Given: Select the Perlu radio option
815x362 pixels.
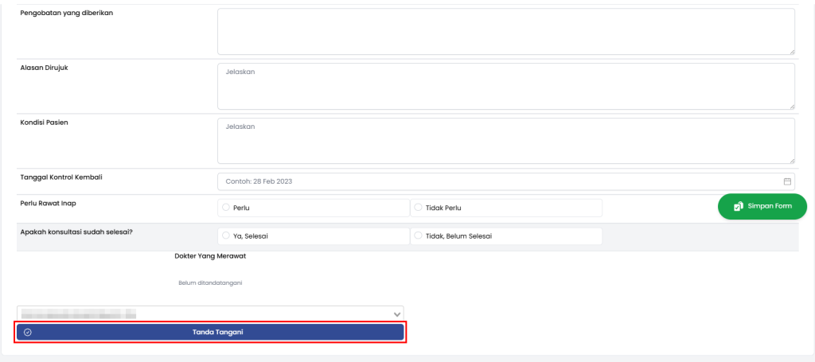Looking at the screenshot, I should (x=226, y=208).
